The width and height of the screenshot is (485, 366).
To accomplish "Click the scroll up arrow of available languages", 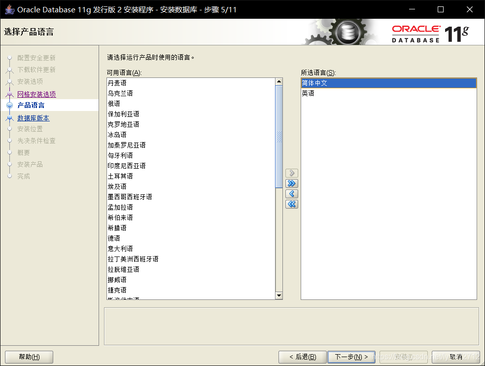I will pyautogui.click(x=279, y=82).
